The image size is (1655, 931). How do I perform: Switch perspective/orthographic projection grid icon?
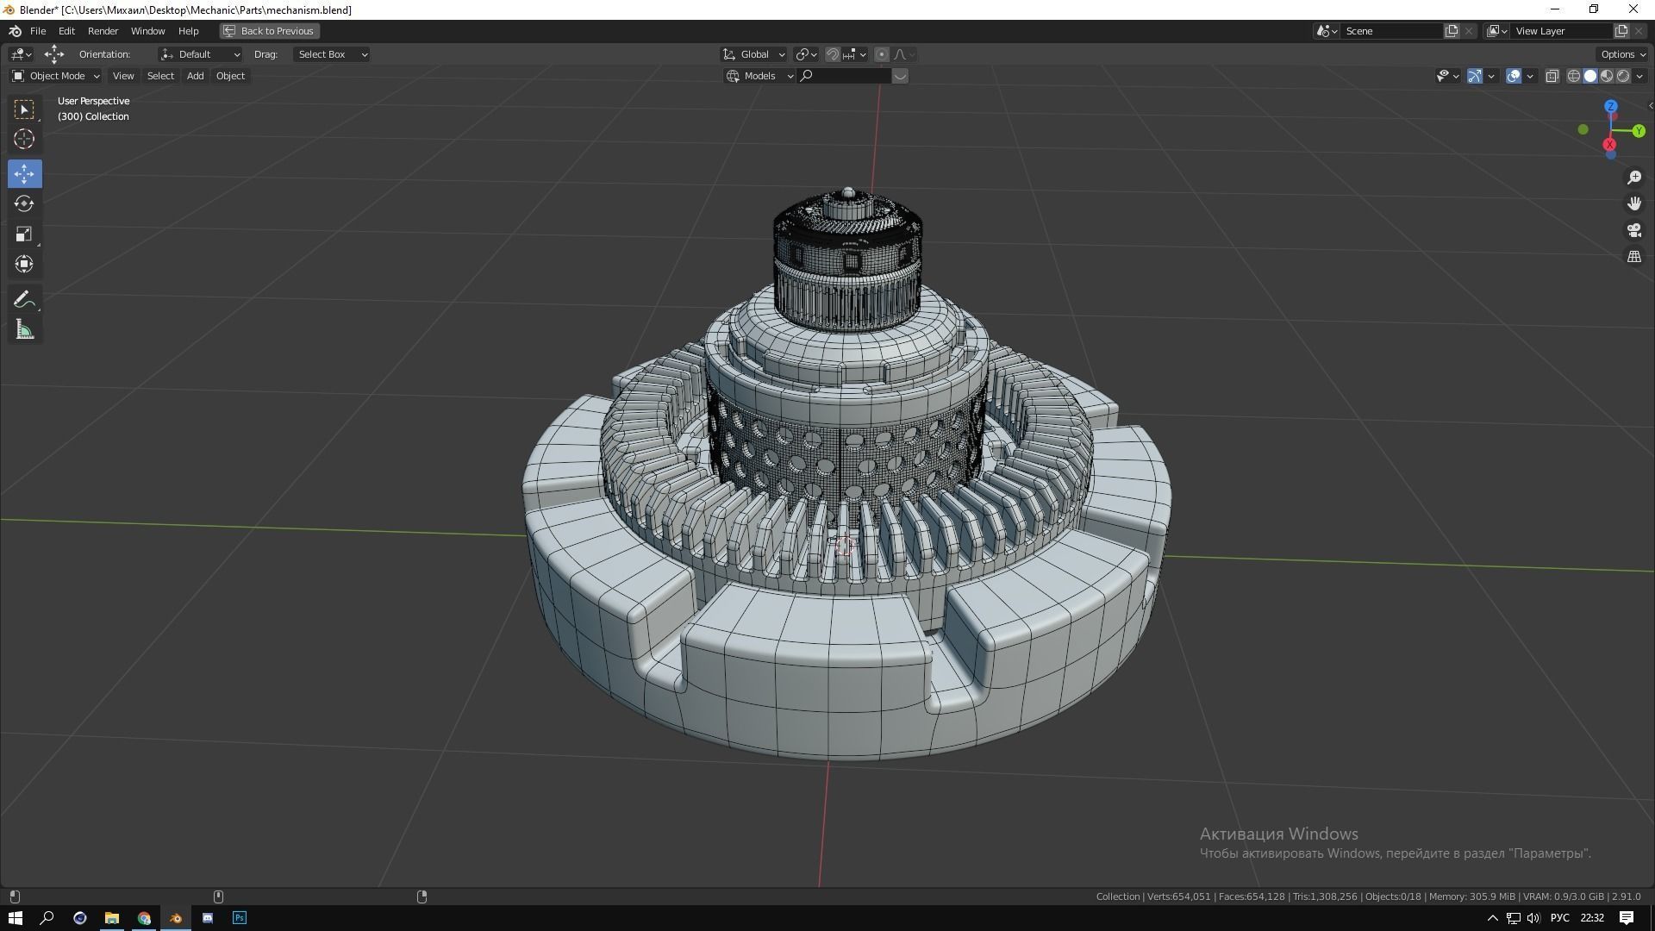(1634, 257)
